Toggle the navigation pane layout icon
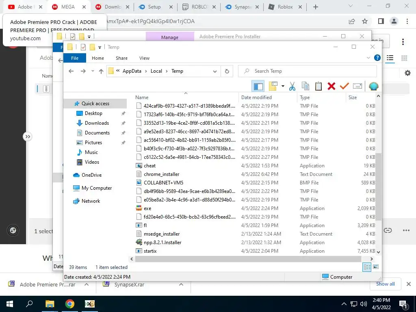This screenshot has width=416, height=312. click(x=258, y=86)
